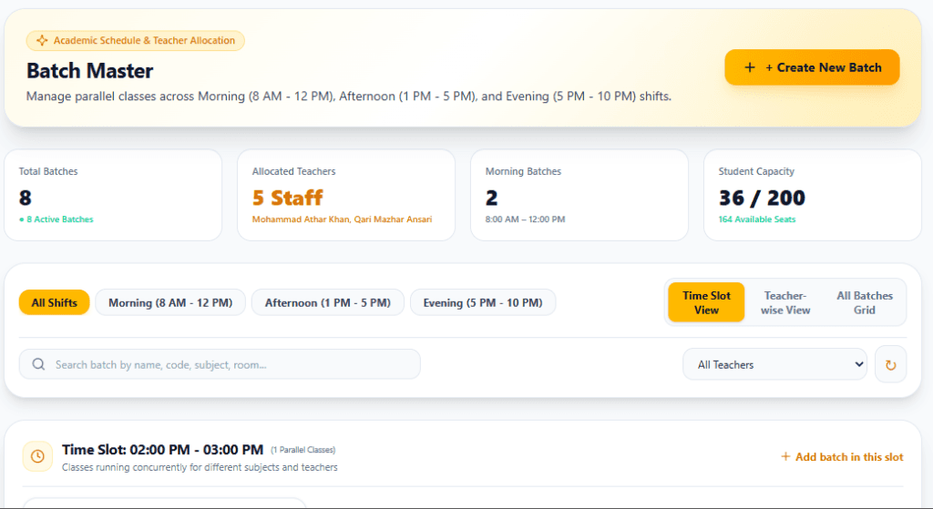Screen dimensions: 933x509
Task: Click the sparkle icon beside Academic Schedule
Action: point(42,40)
